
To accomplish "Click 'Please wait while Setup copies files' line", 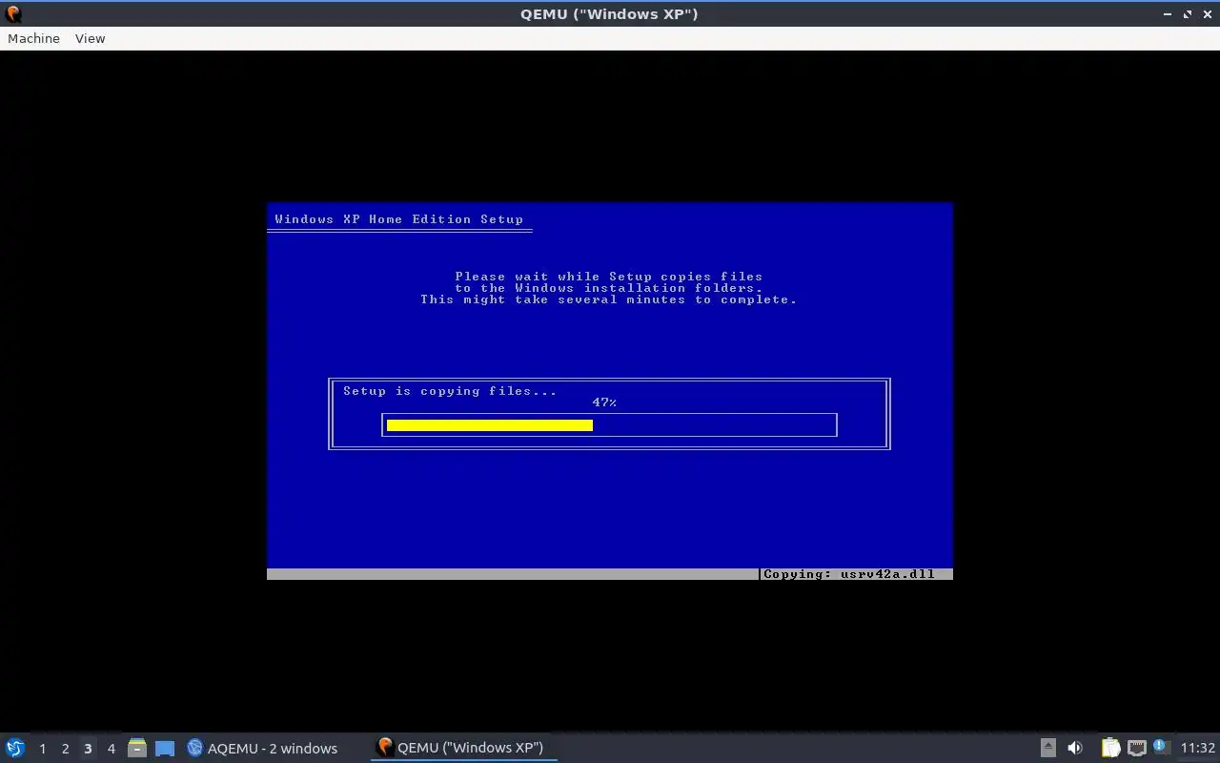I will click(x=609, y=277).
